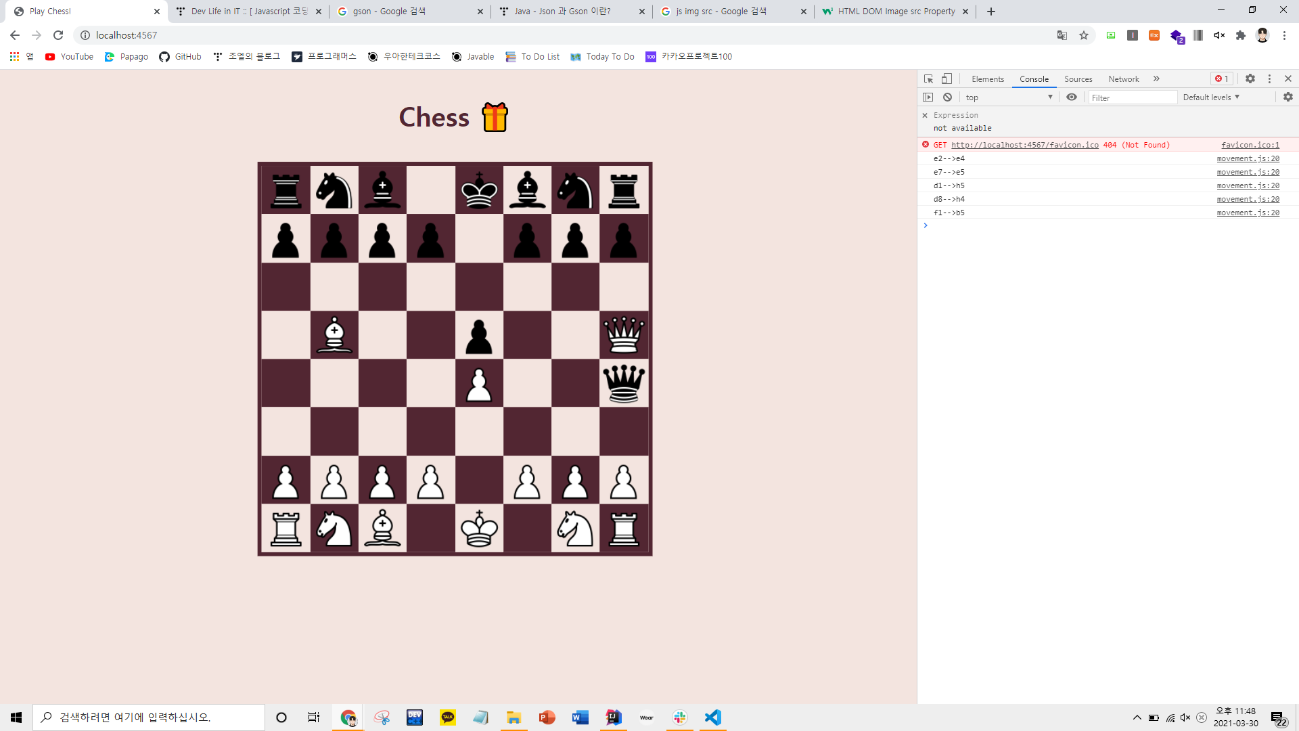This screenshot has width=1299, height=731.
Task: Switch to the Sources tab in DevTools
Action: pyautogui.click(x=1078, y=79)
